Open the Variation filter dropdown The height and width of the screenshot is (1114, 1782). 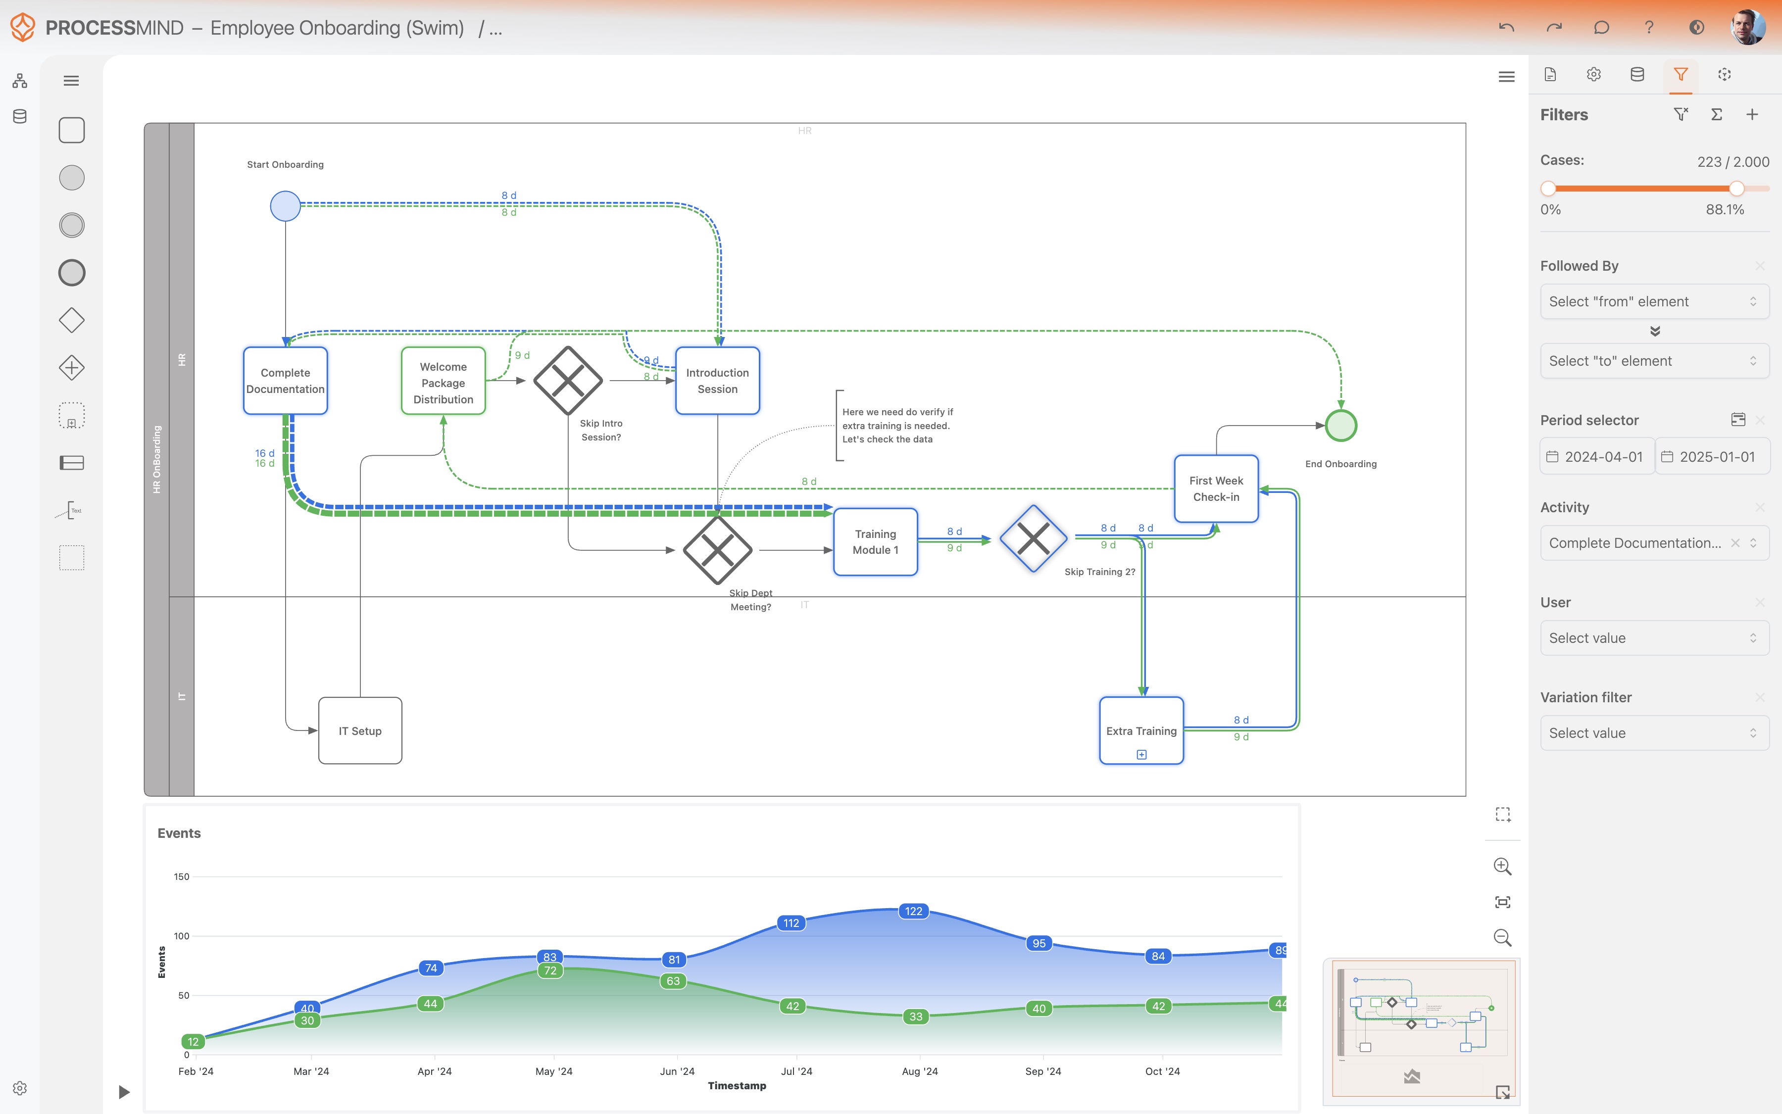(x=1654, y=733)
